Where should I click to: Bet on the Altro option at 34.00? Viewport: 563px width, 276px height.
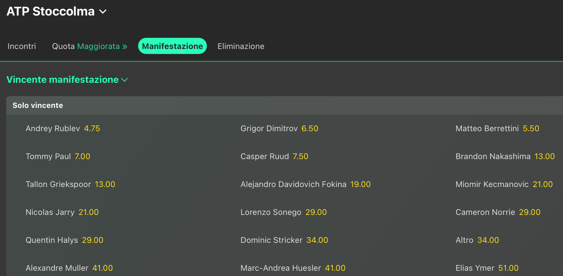coord(477,240)
